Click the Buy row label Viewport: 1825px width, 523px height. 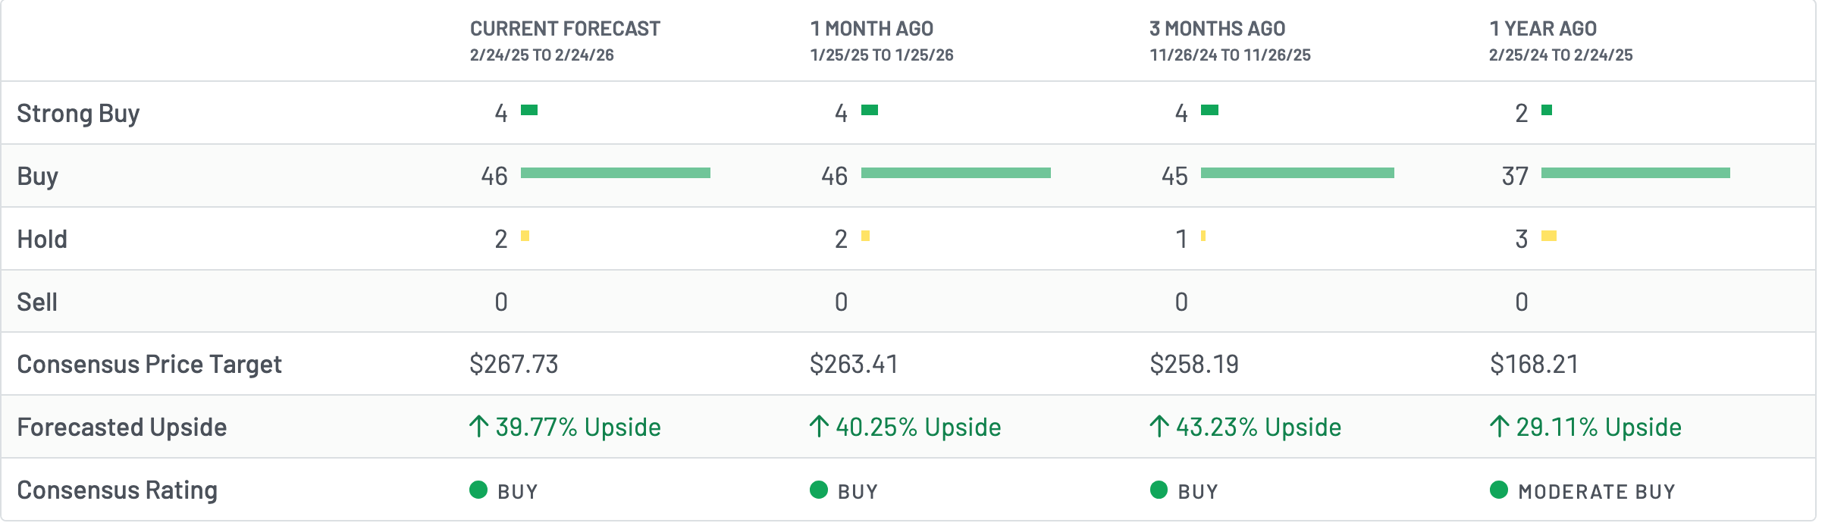38,176
